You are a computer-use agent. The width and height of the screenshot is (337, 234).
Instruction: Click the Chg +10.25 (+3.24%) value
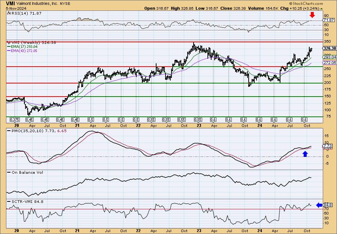[300, 8]
